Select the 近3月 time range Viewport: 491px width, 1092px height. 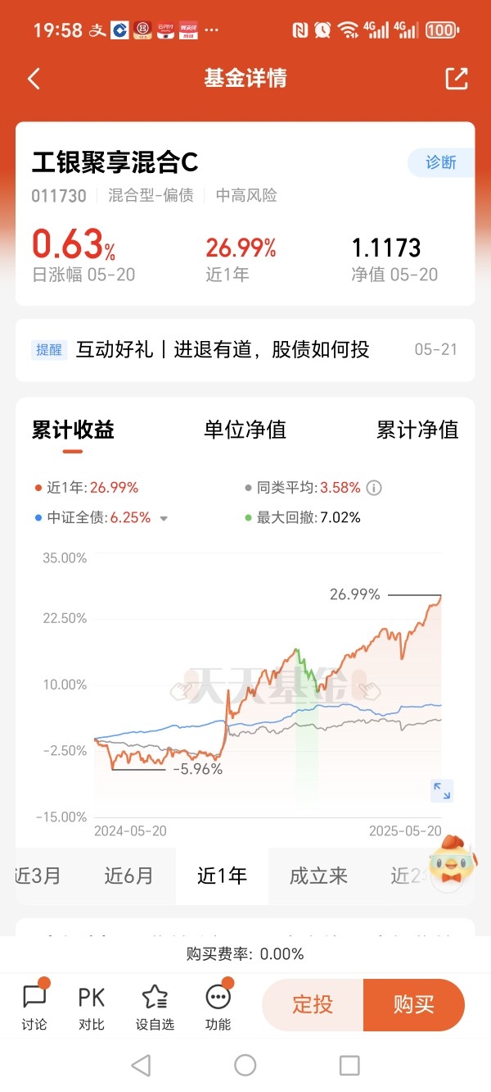(x=38, y=876)
